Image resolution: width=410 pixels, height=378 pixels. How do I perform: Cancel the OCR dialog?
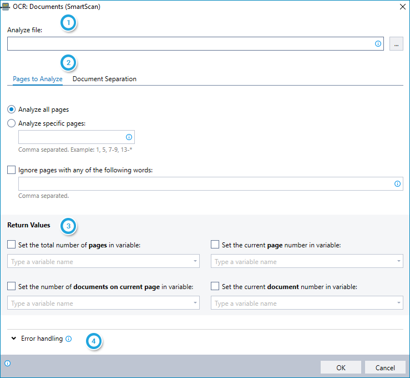click(385, 367)
